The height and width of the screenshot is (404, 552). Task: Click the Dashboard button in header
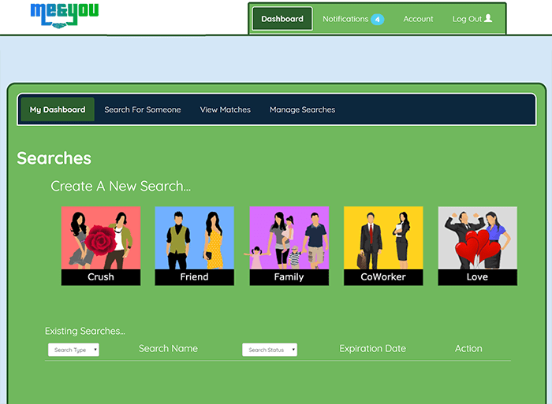pyautogui.click(x=282, y=19)
